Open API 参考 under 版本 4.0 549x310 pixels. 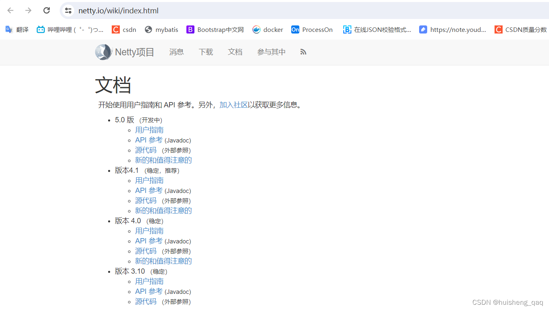point(149,241)
